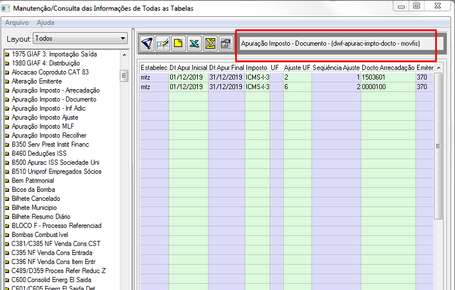Click the application icon in title bar
Image resolution: width=455 pixels, height=290 pixels.
point(6,8)
